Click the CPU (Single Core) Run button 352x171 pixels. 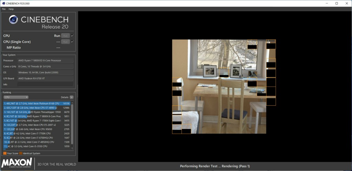(x=65, y=42)
